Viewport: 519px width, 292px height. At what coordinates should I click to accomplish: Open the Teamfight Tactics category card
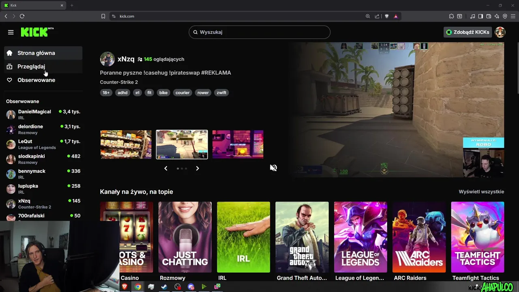478,237
